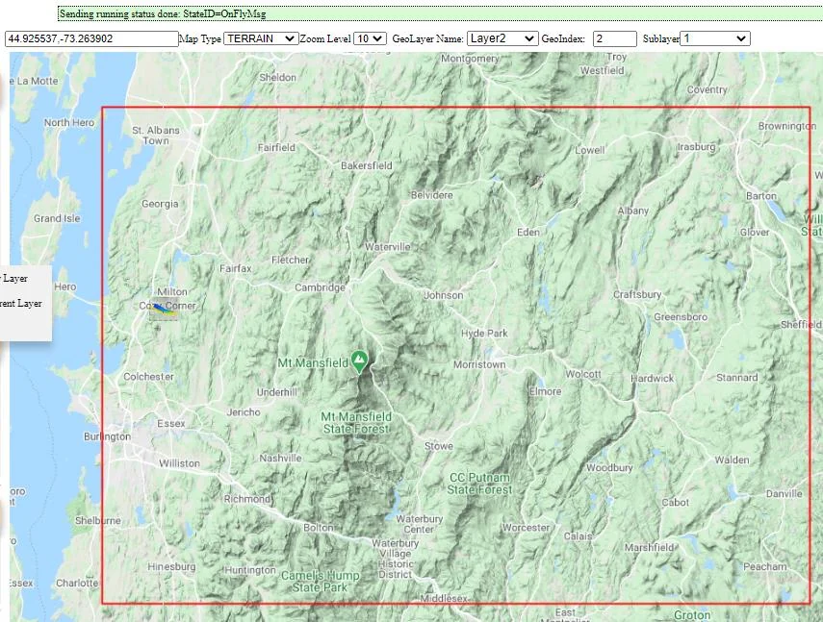
Task: Click the Morristown map label
Action: coord(479,364)
